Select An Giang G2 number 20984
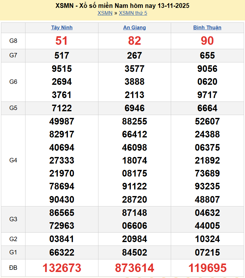This screenshot has width=245, height=278. click(x=134, y=239)
